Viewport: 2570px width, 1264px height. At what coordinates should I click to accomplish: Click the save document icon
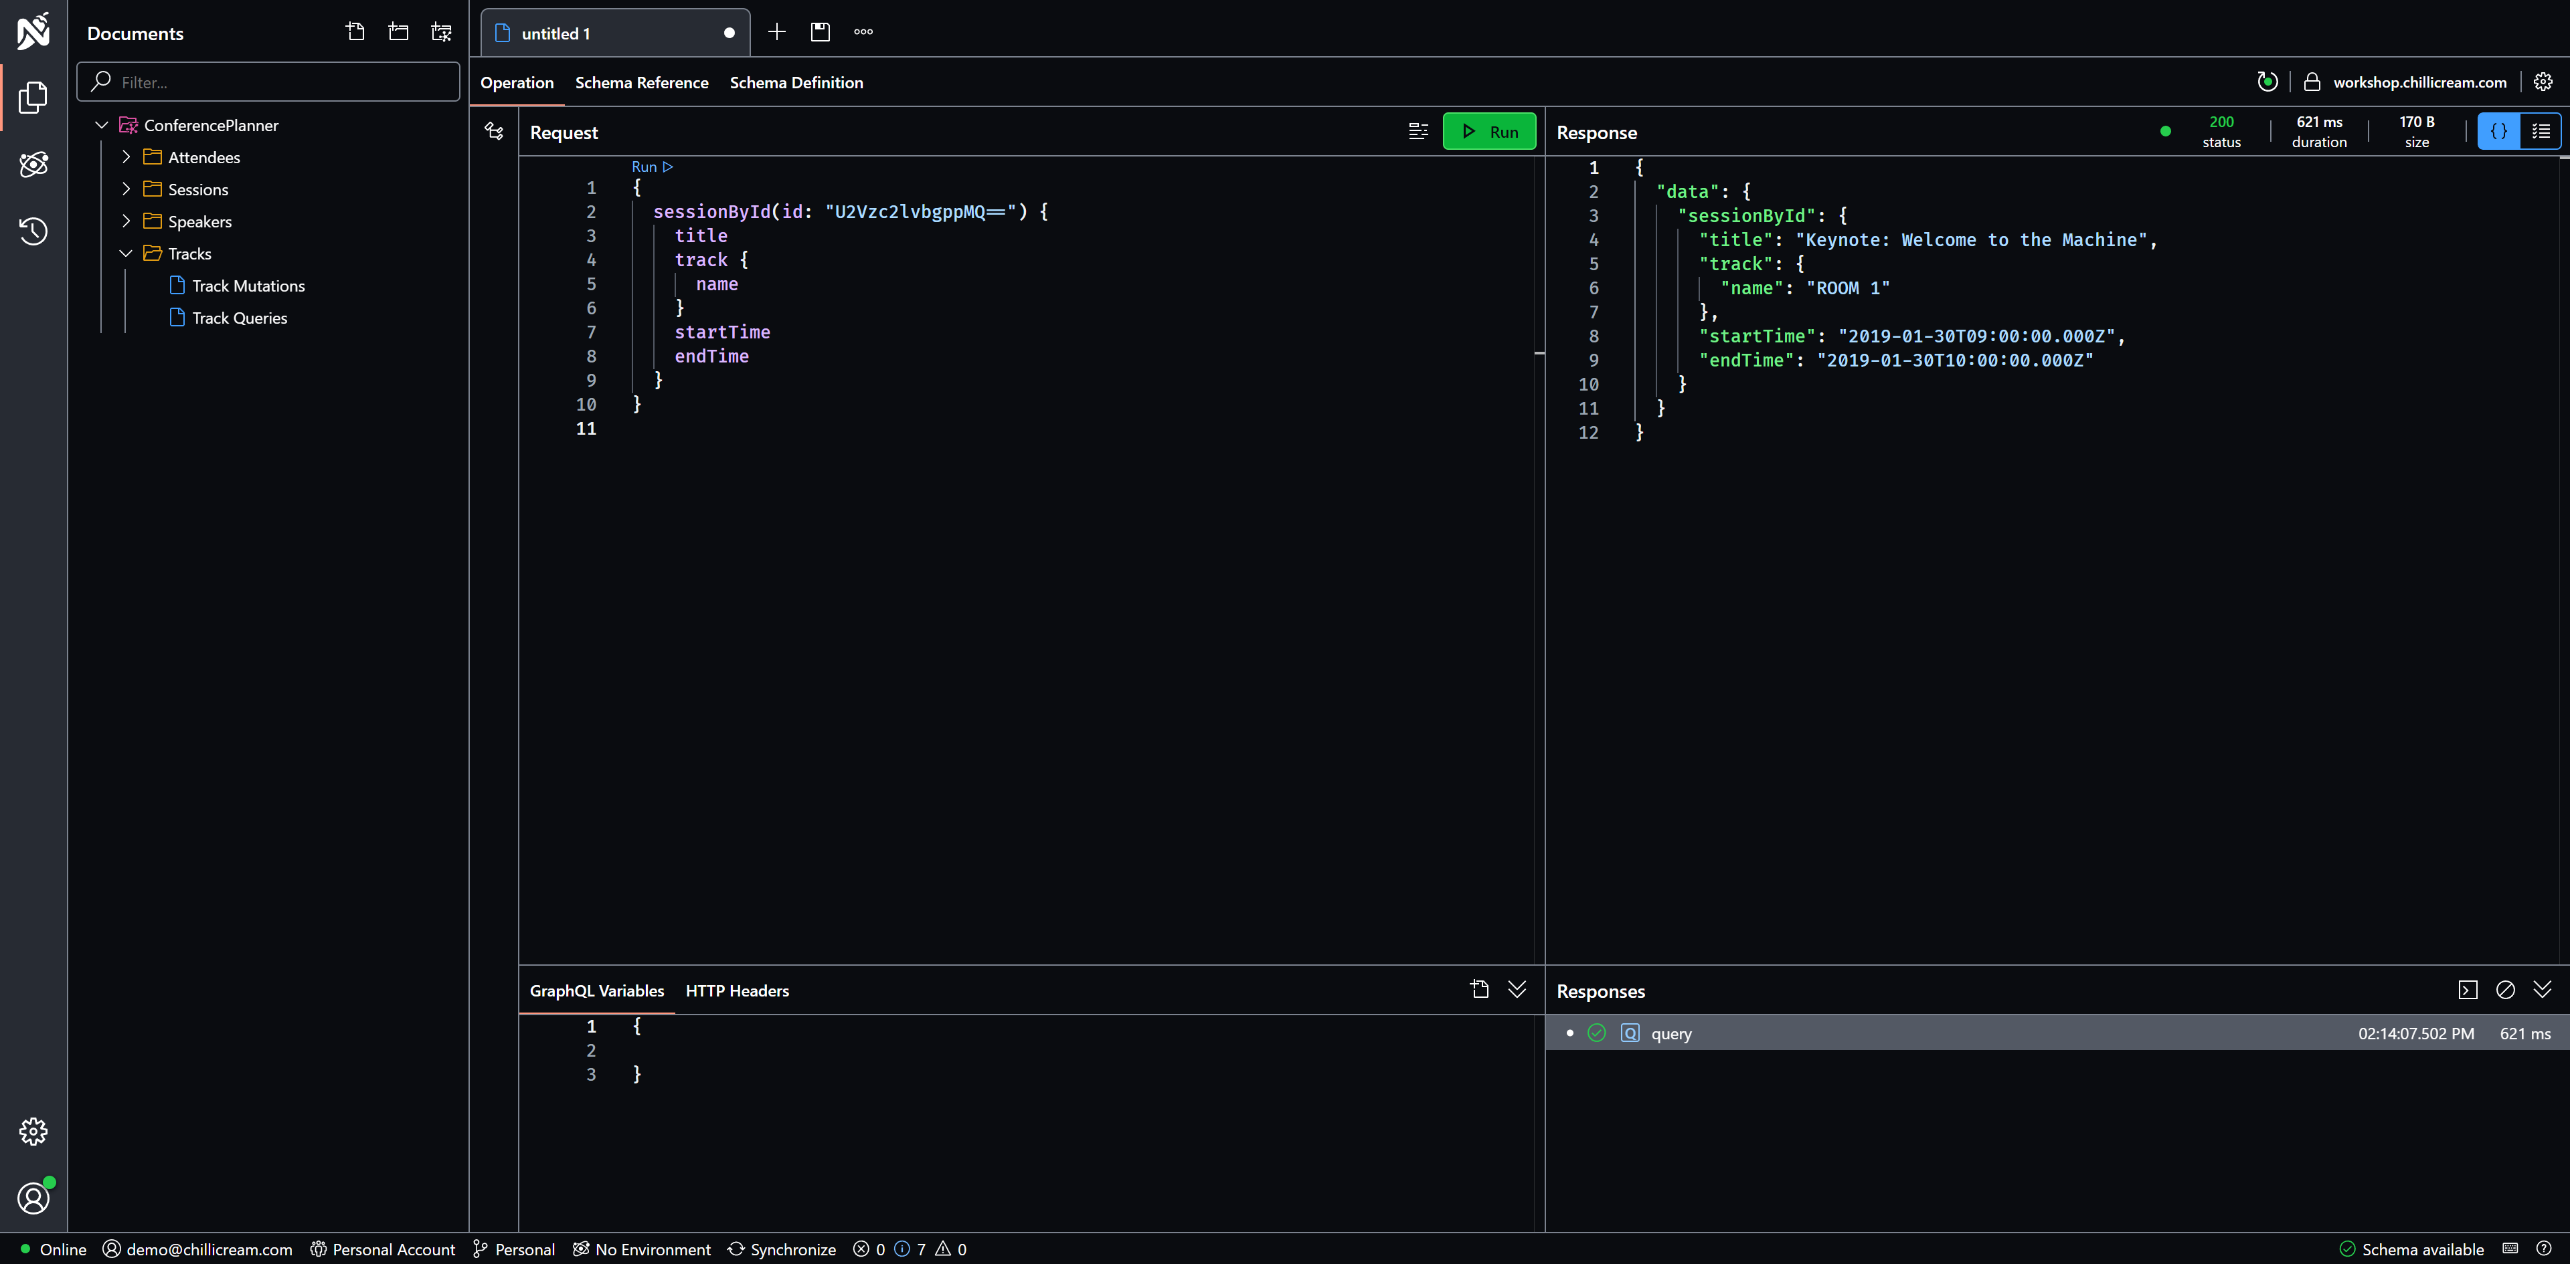820,32
